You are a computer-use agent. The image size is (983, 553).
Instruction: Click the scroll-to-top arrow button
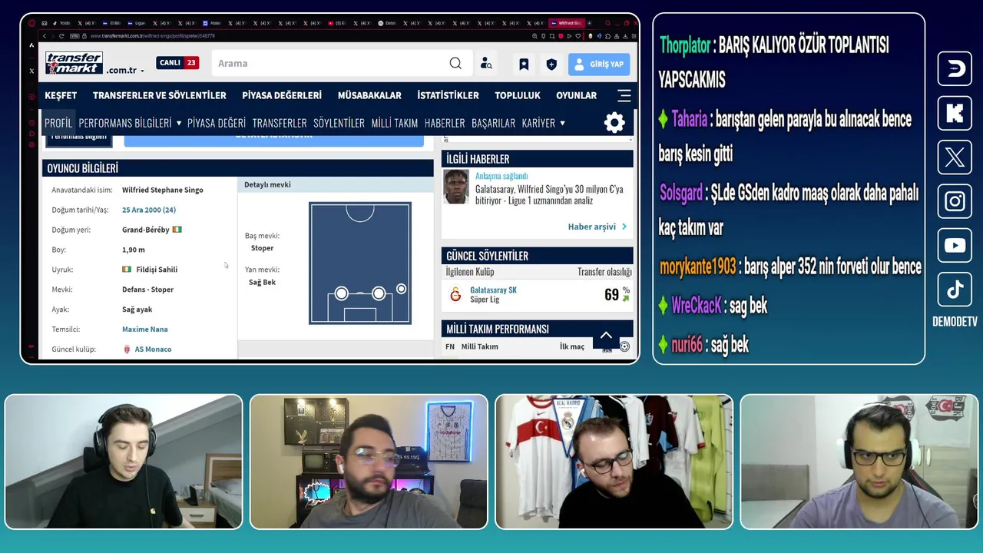pos(606,335)
